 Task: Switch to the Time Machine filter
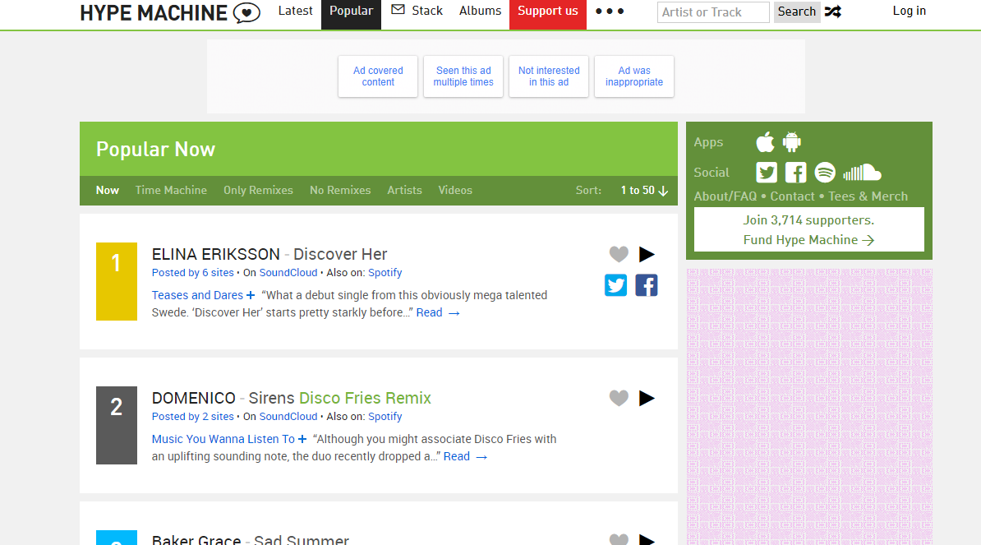pyautogui.click(x=171, y=190)
